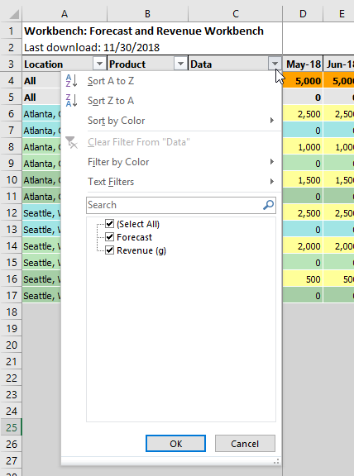Viewport: 354px width, 476px height.
Task: Expand the Filter by Color submenu arrow
Action: click(x=272, y=162)
